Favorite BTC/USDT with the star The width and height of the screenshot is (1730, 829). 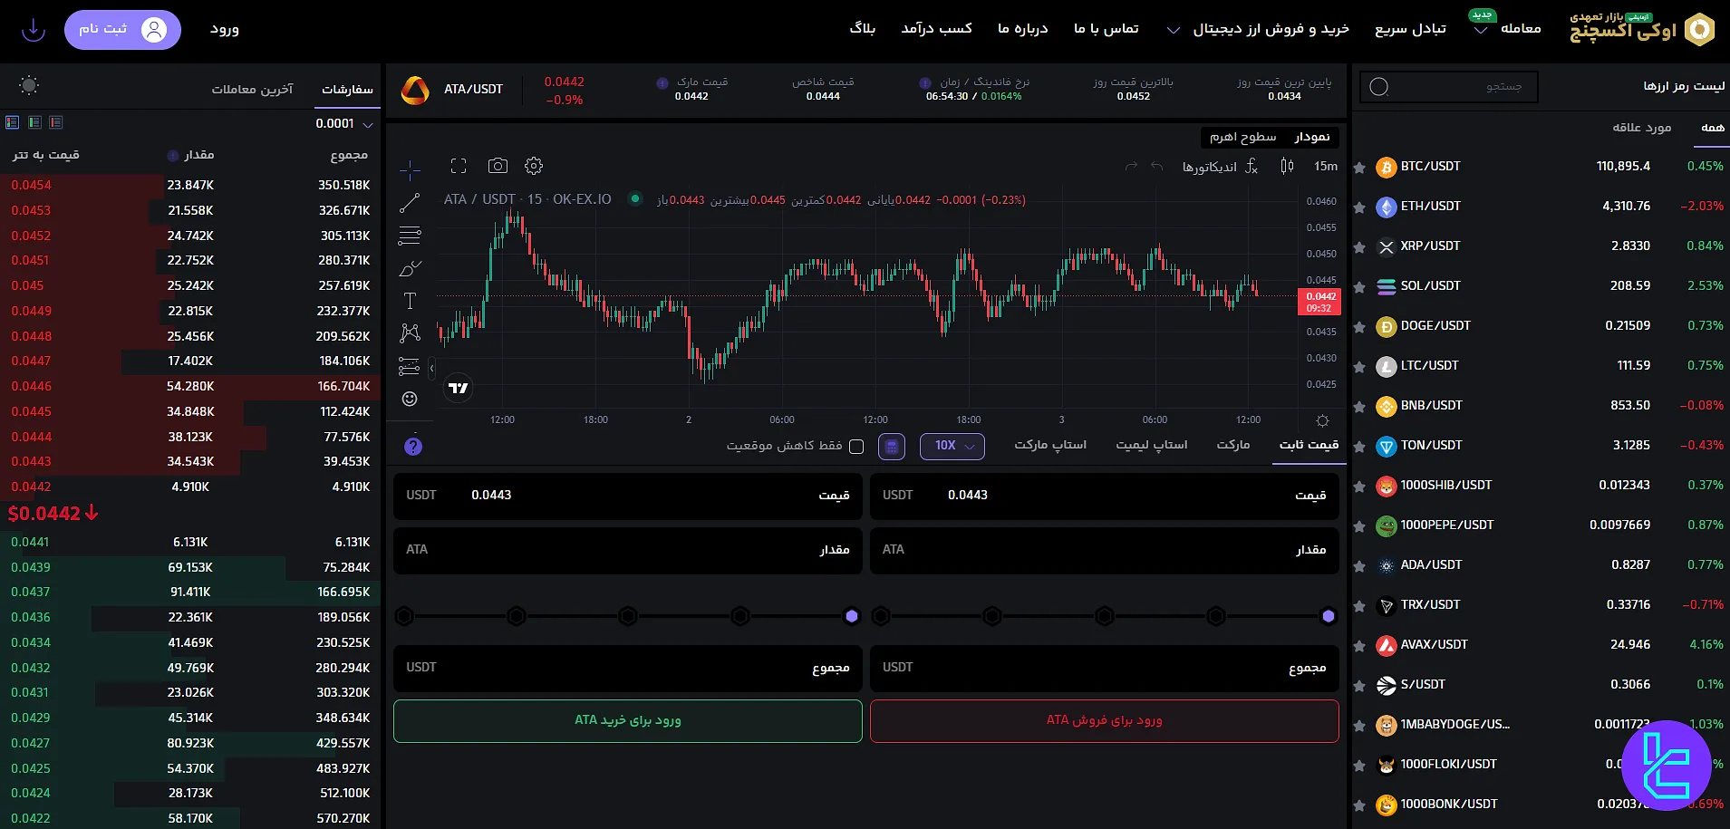point(1359,168)
